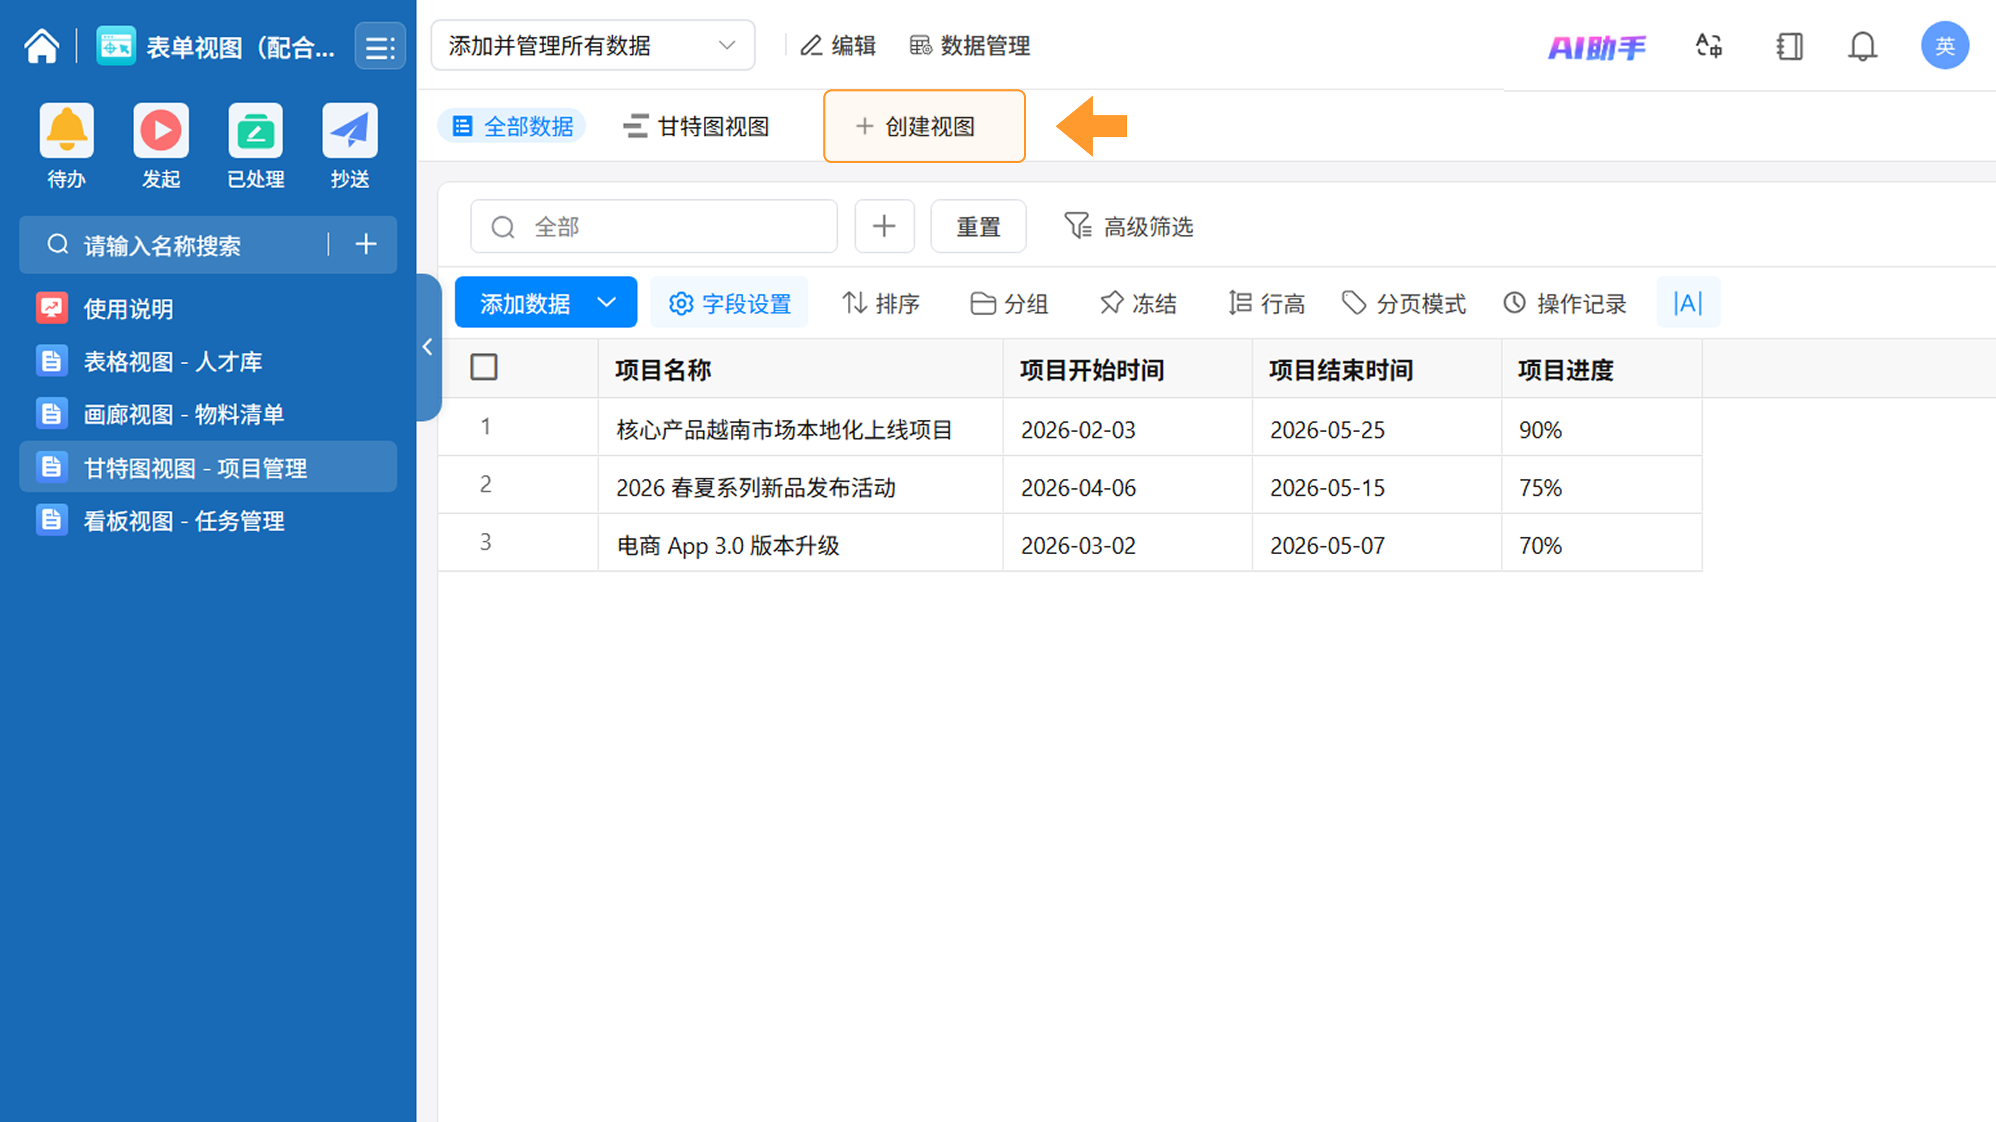This screenshot has height=1122, width=1996.
Task: Click the home icon
Action: tap(42, 46)
